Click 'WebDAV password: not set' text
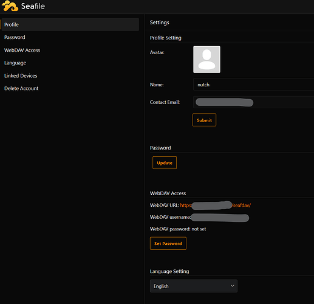Image resolution: width=314 pixels, height=304 pixels. 178,229
